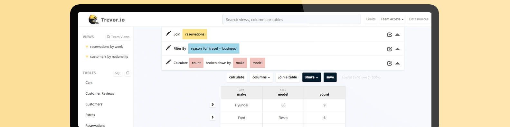This screenshot has width=510, height=127.
Task: Edit the Join step pencil icon
Action: pyautogui.click(x=168, y=33)
